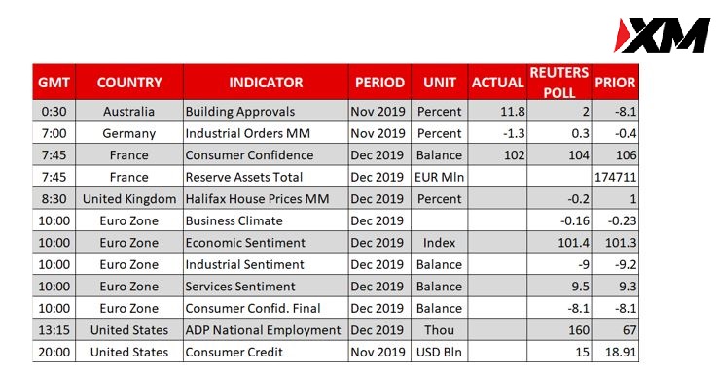Click the 20:00 GMT time cell
Viewport: 720px width, 373px height.
click(54, 352)
